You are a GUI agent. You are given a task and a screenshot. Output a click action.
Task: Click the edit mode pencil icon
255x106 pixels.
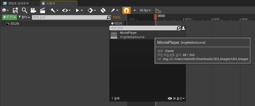(x=113, y=10)
